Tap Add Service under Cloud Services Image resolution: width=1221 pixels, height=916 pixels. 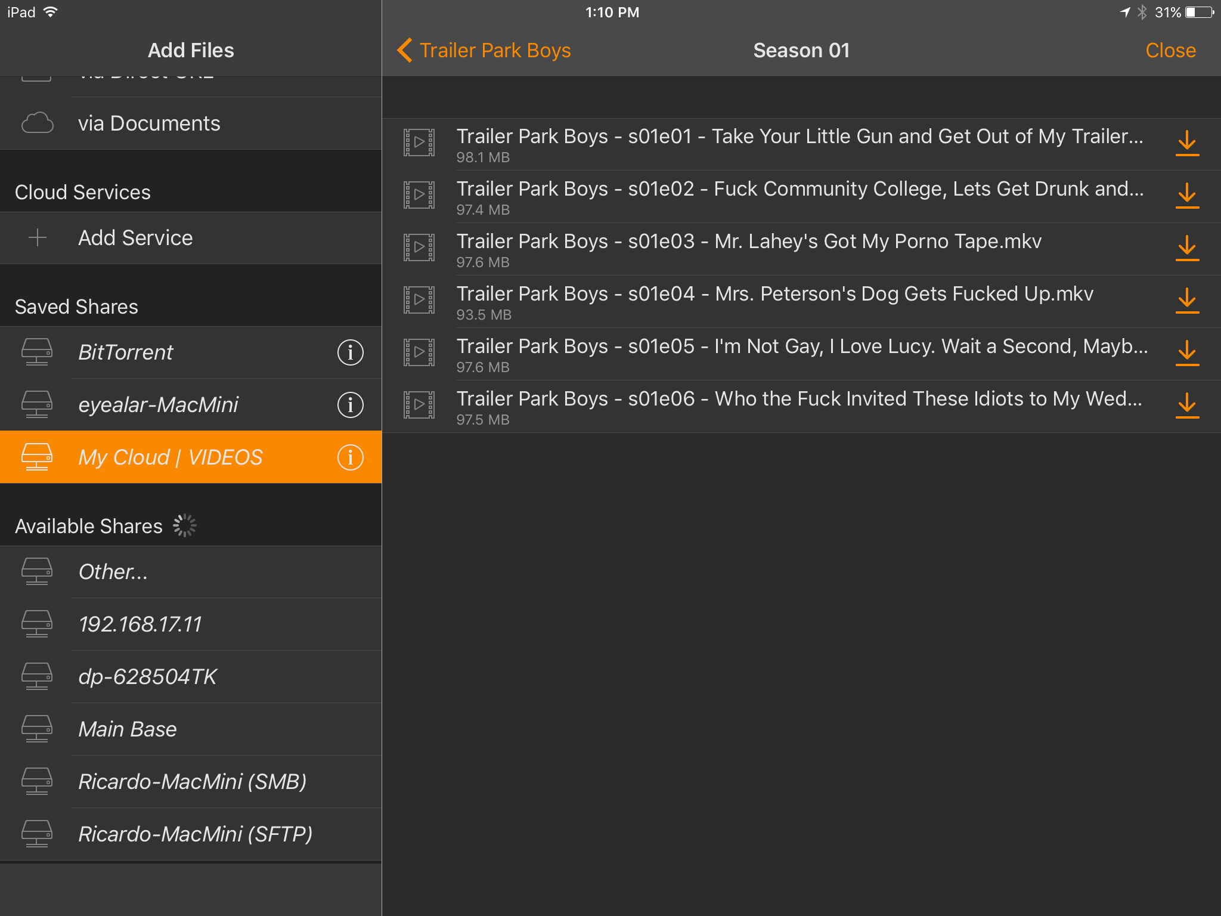[x=135, y=238]
